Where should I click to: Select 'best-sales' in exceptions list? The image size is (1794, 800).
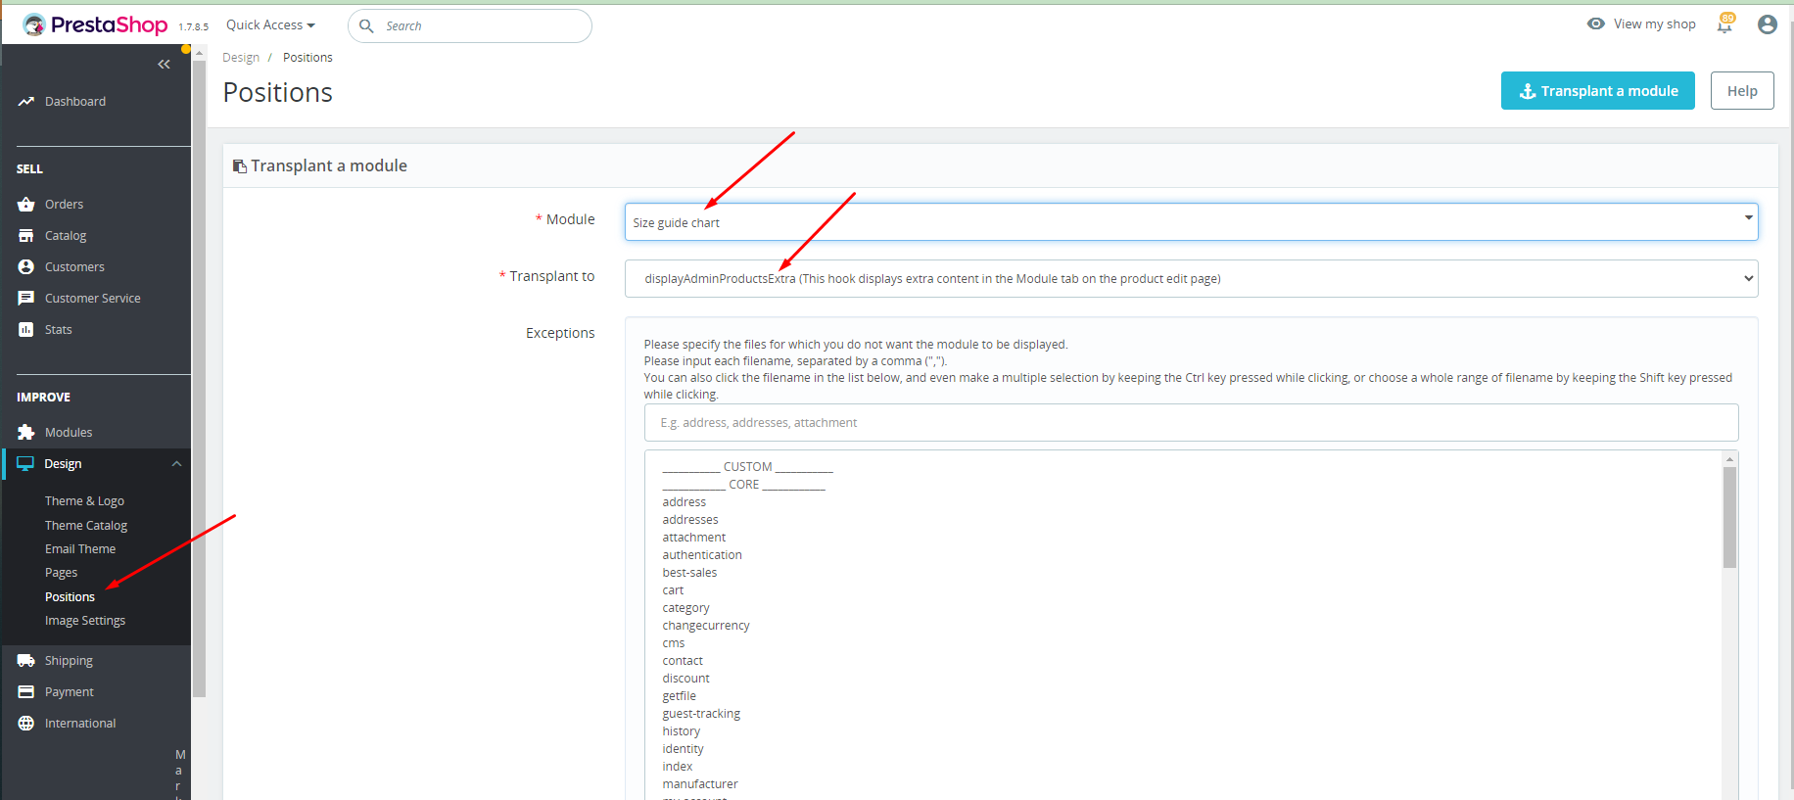tap(689, 573)
